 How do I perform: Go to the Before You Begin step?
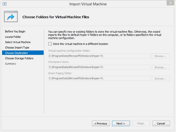[15, 31]
